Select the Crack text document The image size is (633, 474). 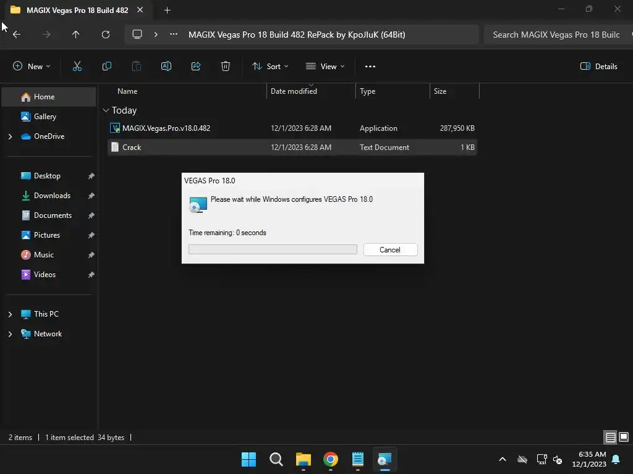tap(292, 148)
